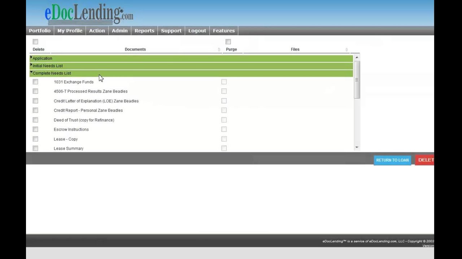Open the Portfolio menu
462x259 pixels.
(40, 31)
